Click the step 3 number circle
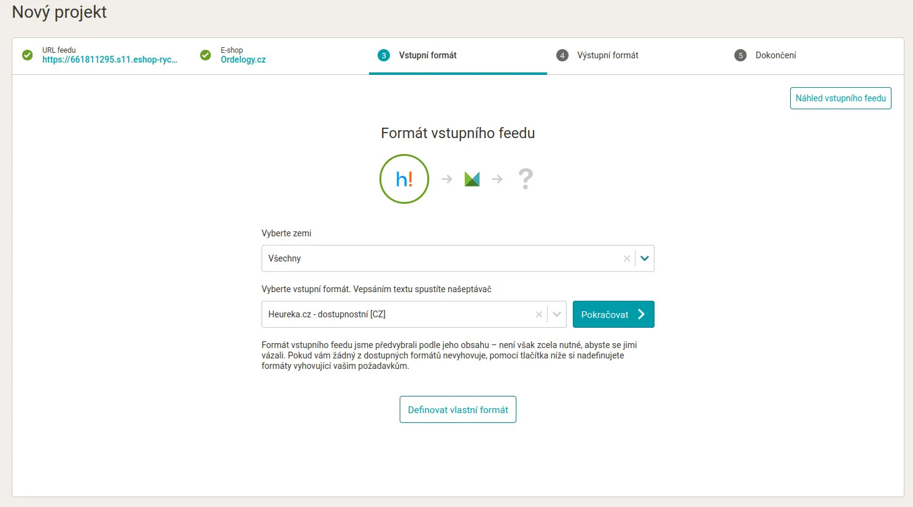 point(384,55)
